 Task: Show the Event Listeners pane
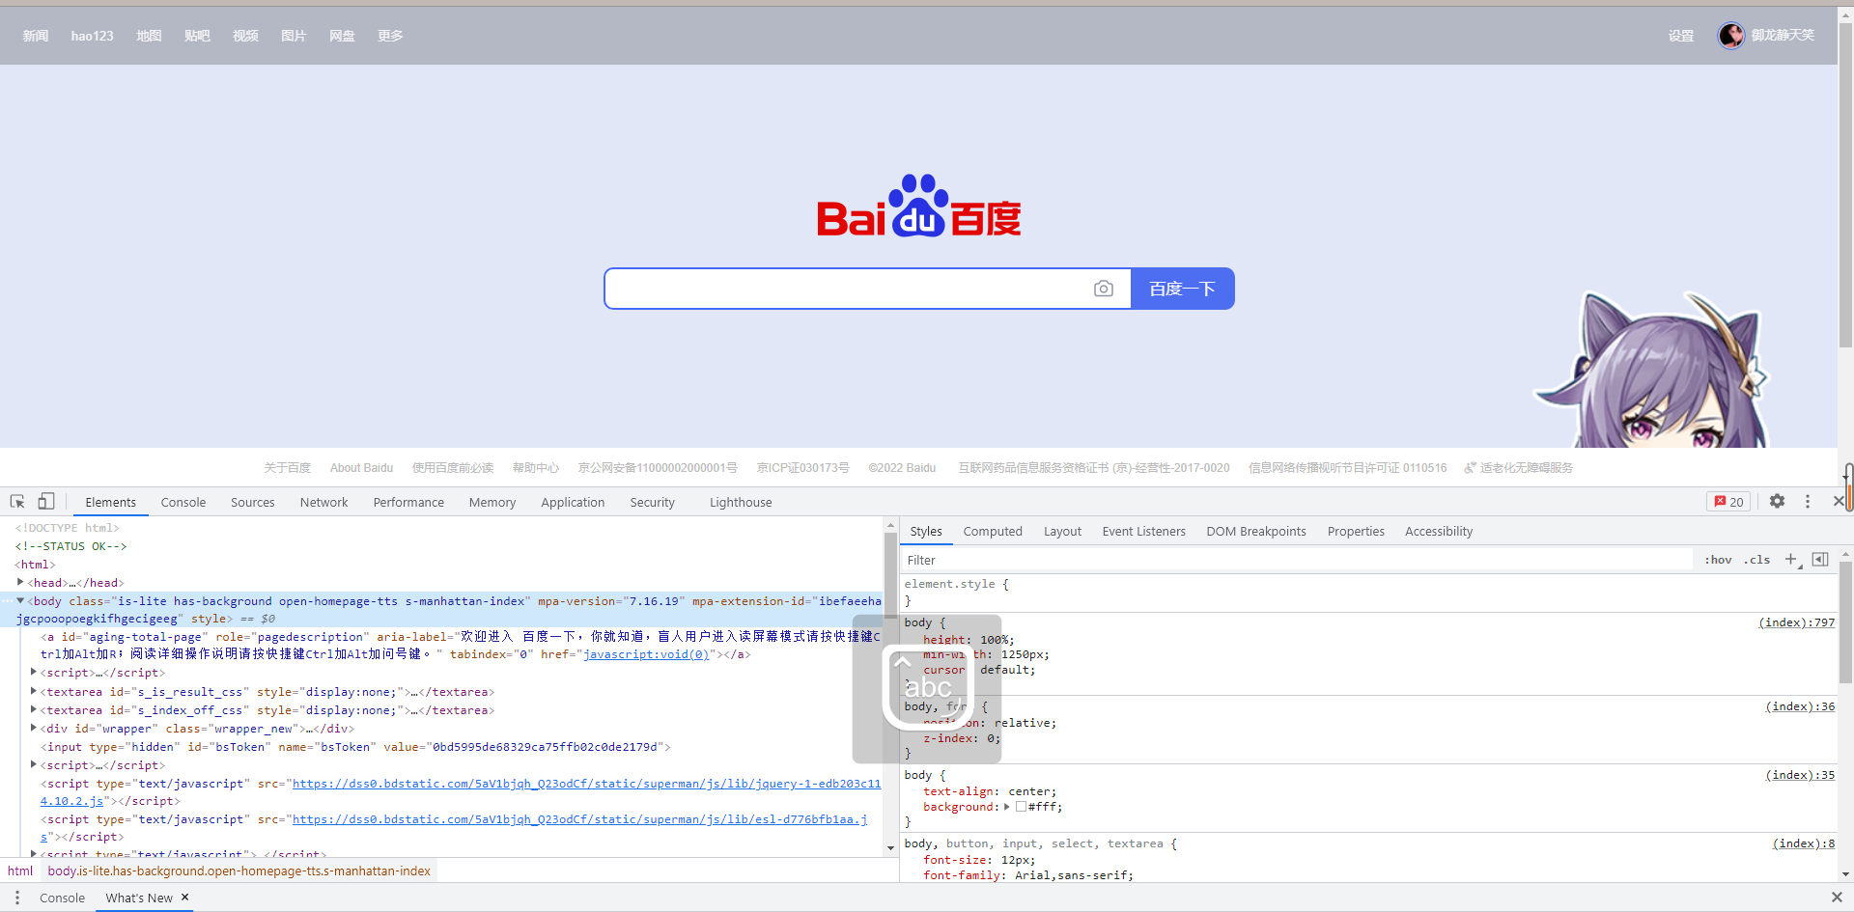[1143, 531]
